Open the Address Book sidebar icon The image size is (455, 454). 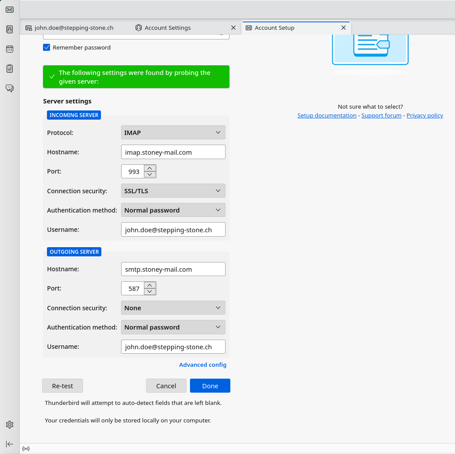pos(10,29)
